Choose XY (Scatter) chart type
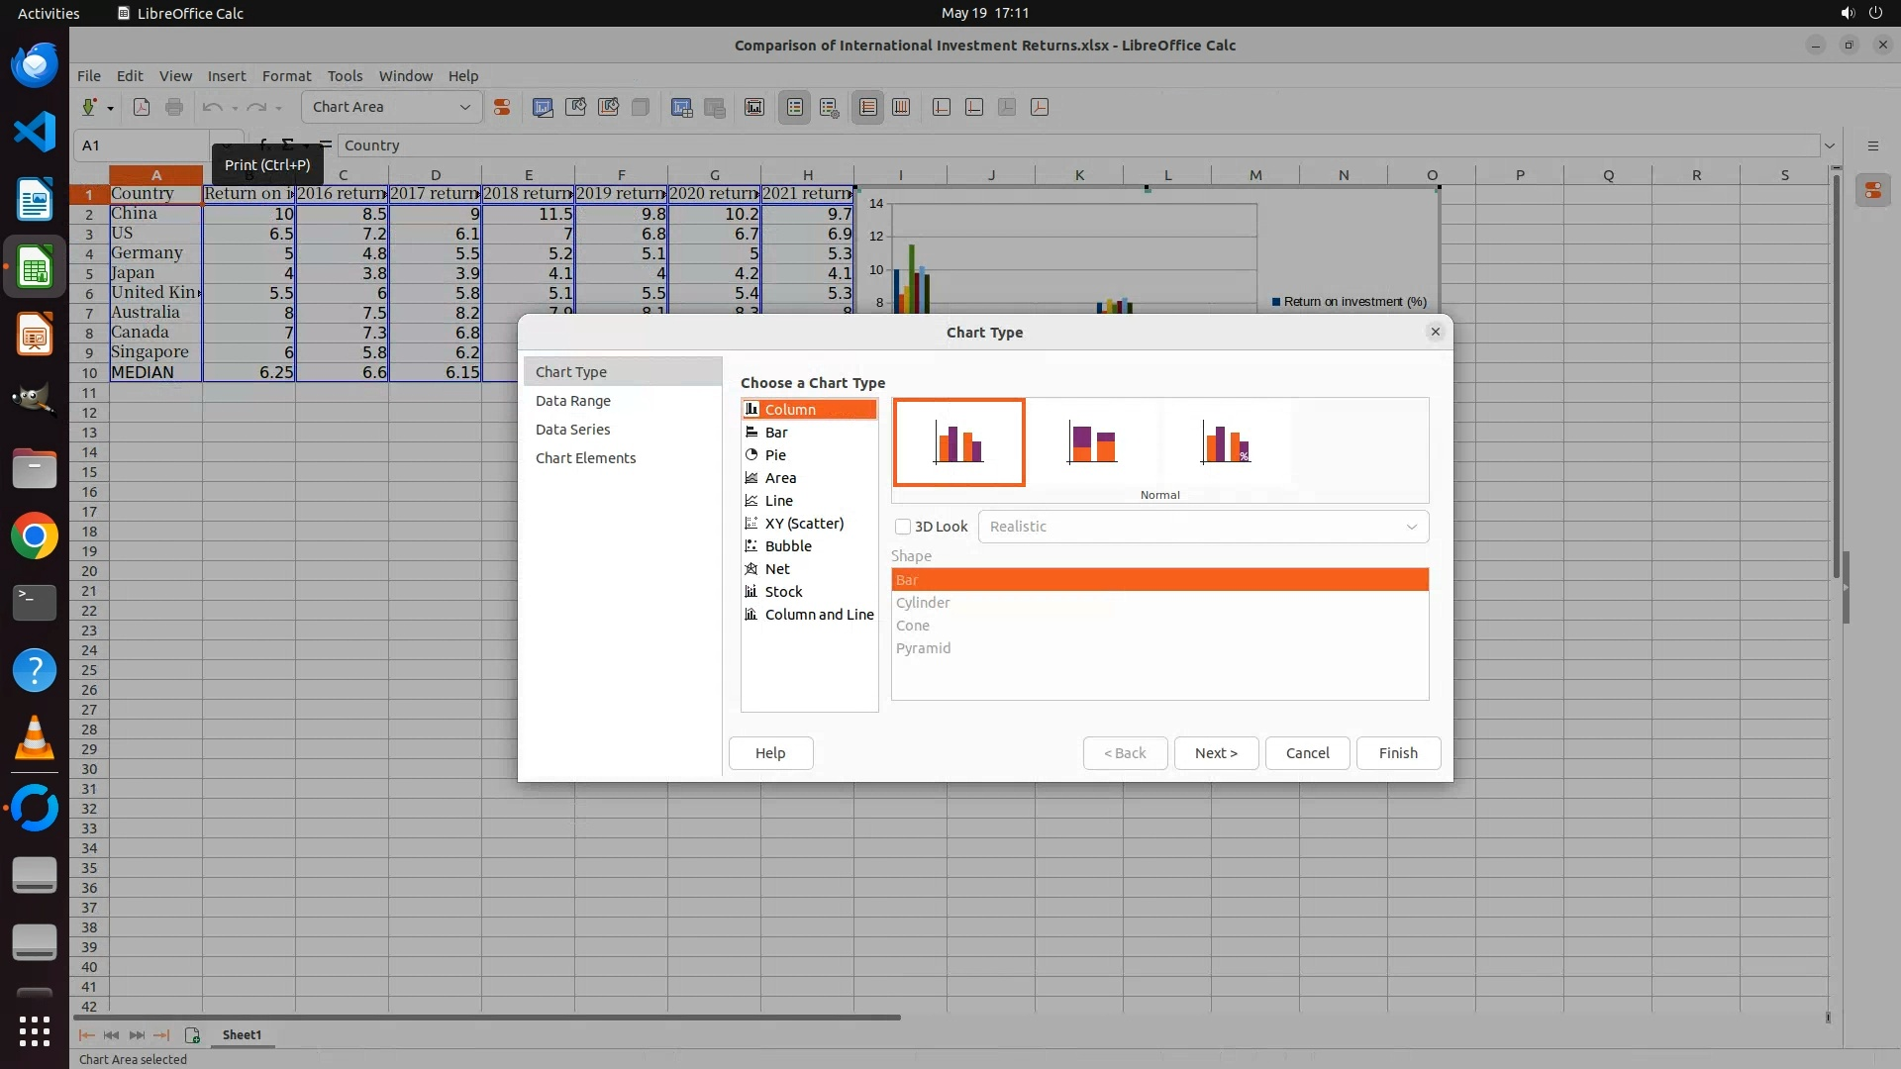Screen dimensions: 1901x1069 804,524
